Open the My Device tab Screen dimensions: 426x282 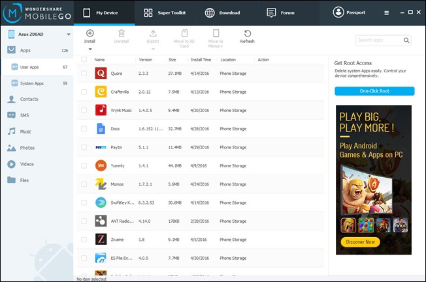tap(104, 13)
